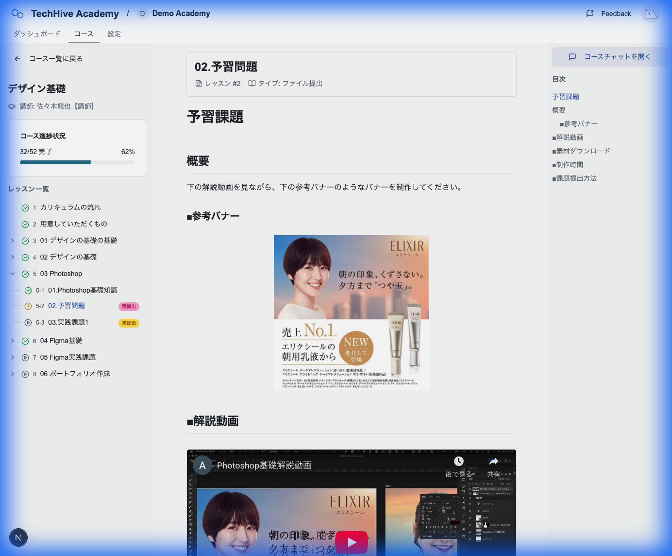Click the Feedback icon in header

590,14
